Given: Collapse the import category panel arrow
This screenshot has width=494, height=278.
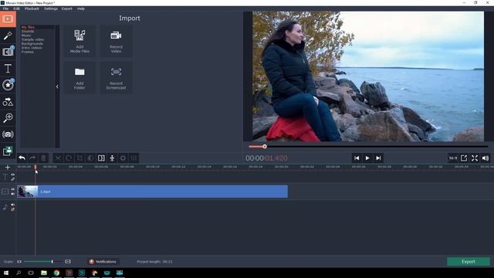Looking at the screenshot, I should tap(57, 86).
